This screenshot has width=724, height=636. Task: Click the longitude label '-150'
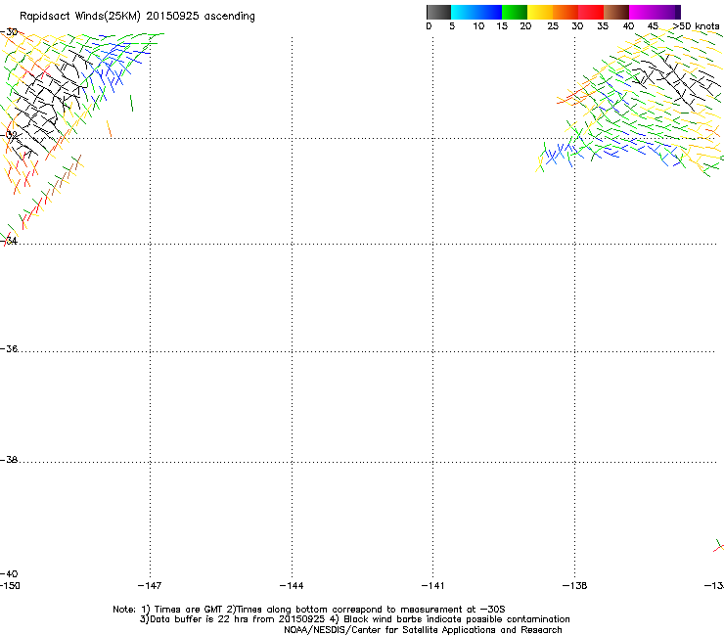[10, 586]
